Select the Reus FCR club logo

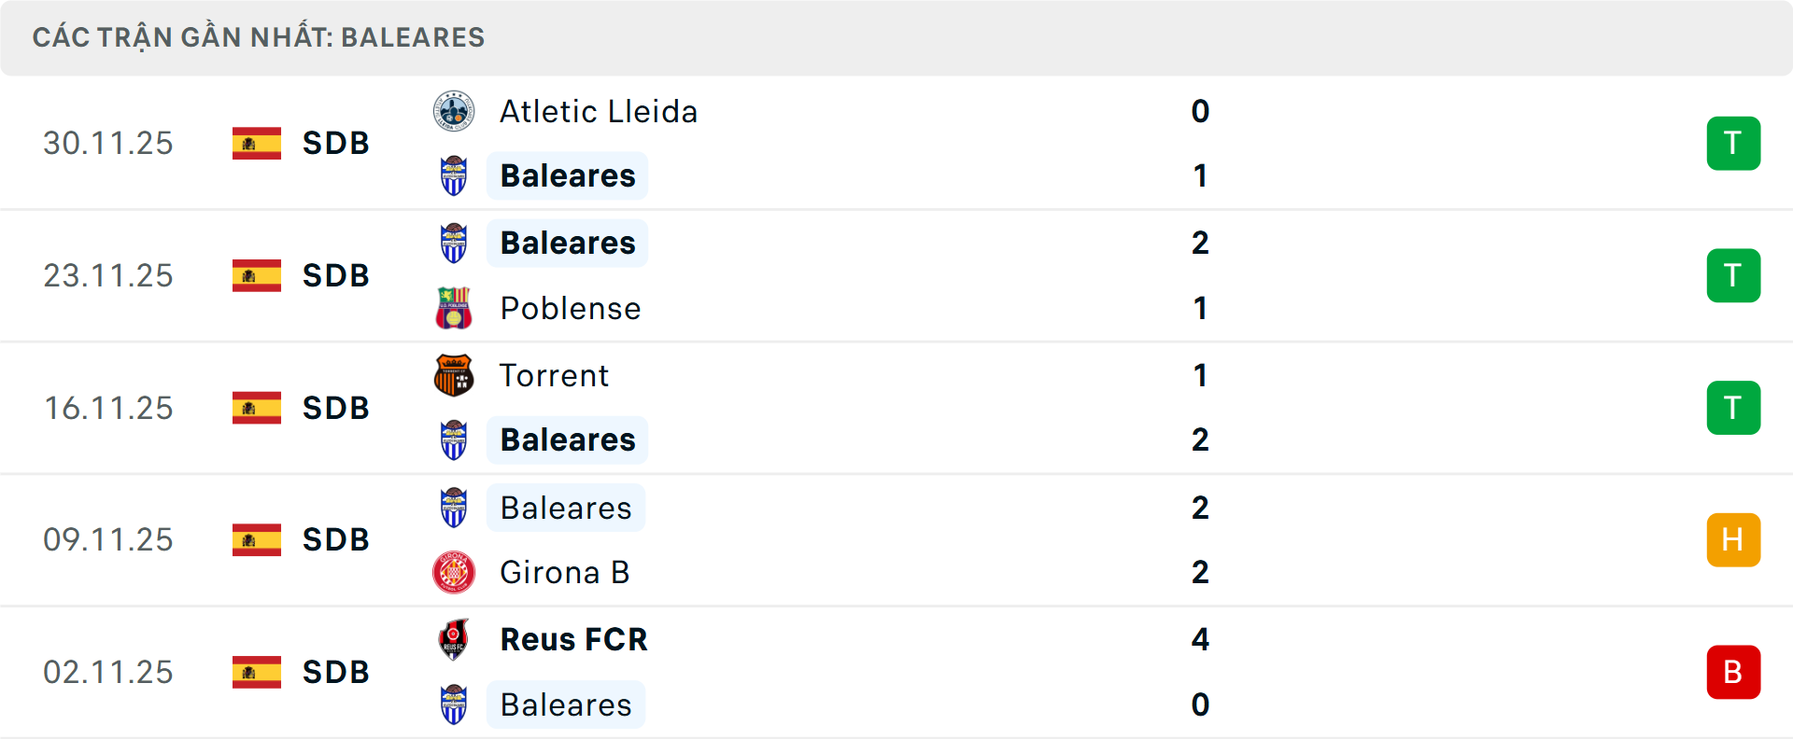coord(454,640)
